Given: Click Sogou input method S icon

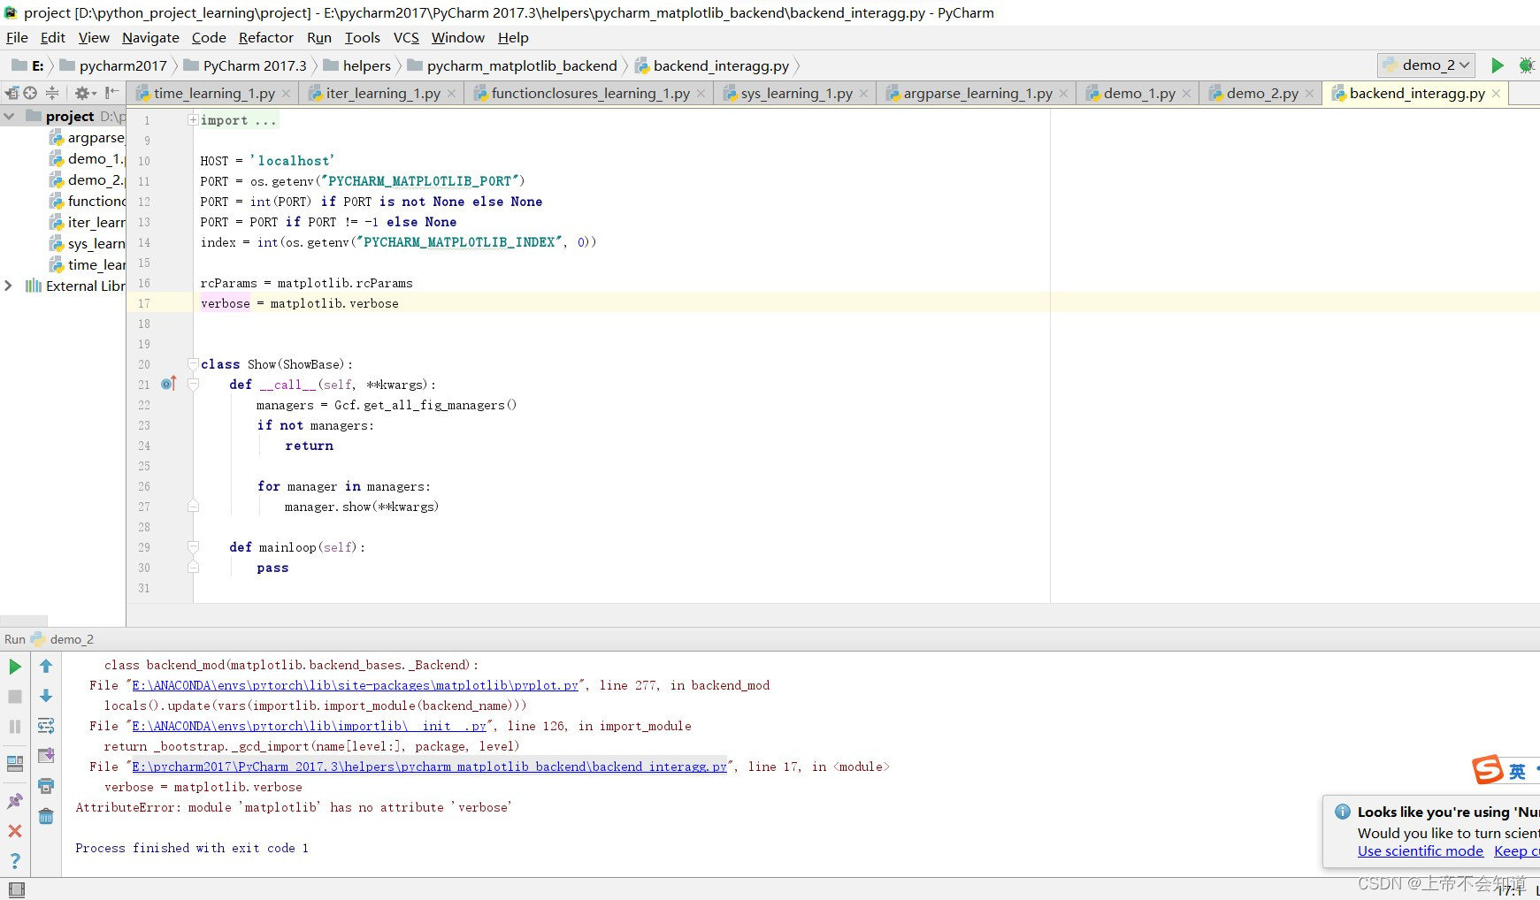Looking at the screenshot, I should [1487, 770].
